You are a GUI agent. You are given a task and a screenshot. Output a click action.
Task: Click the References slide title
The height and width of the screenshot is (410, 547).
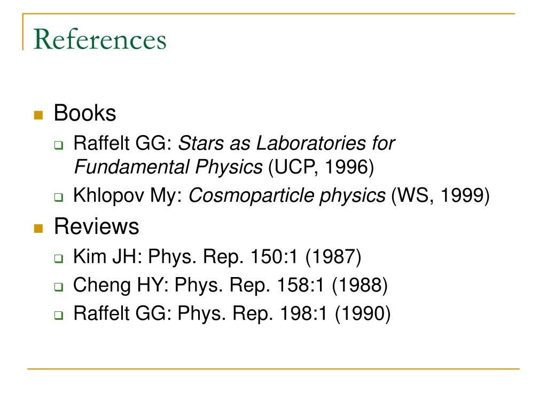click(x=100, y=40)
